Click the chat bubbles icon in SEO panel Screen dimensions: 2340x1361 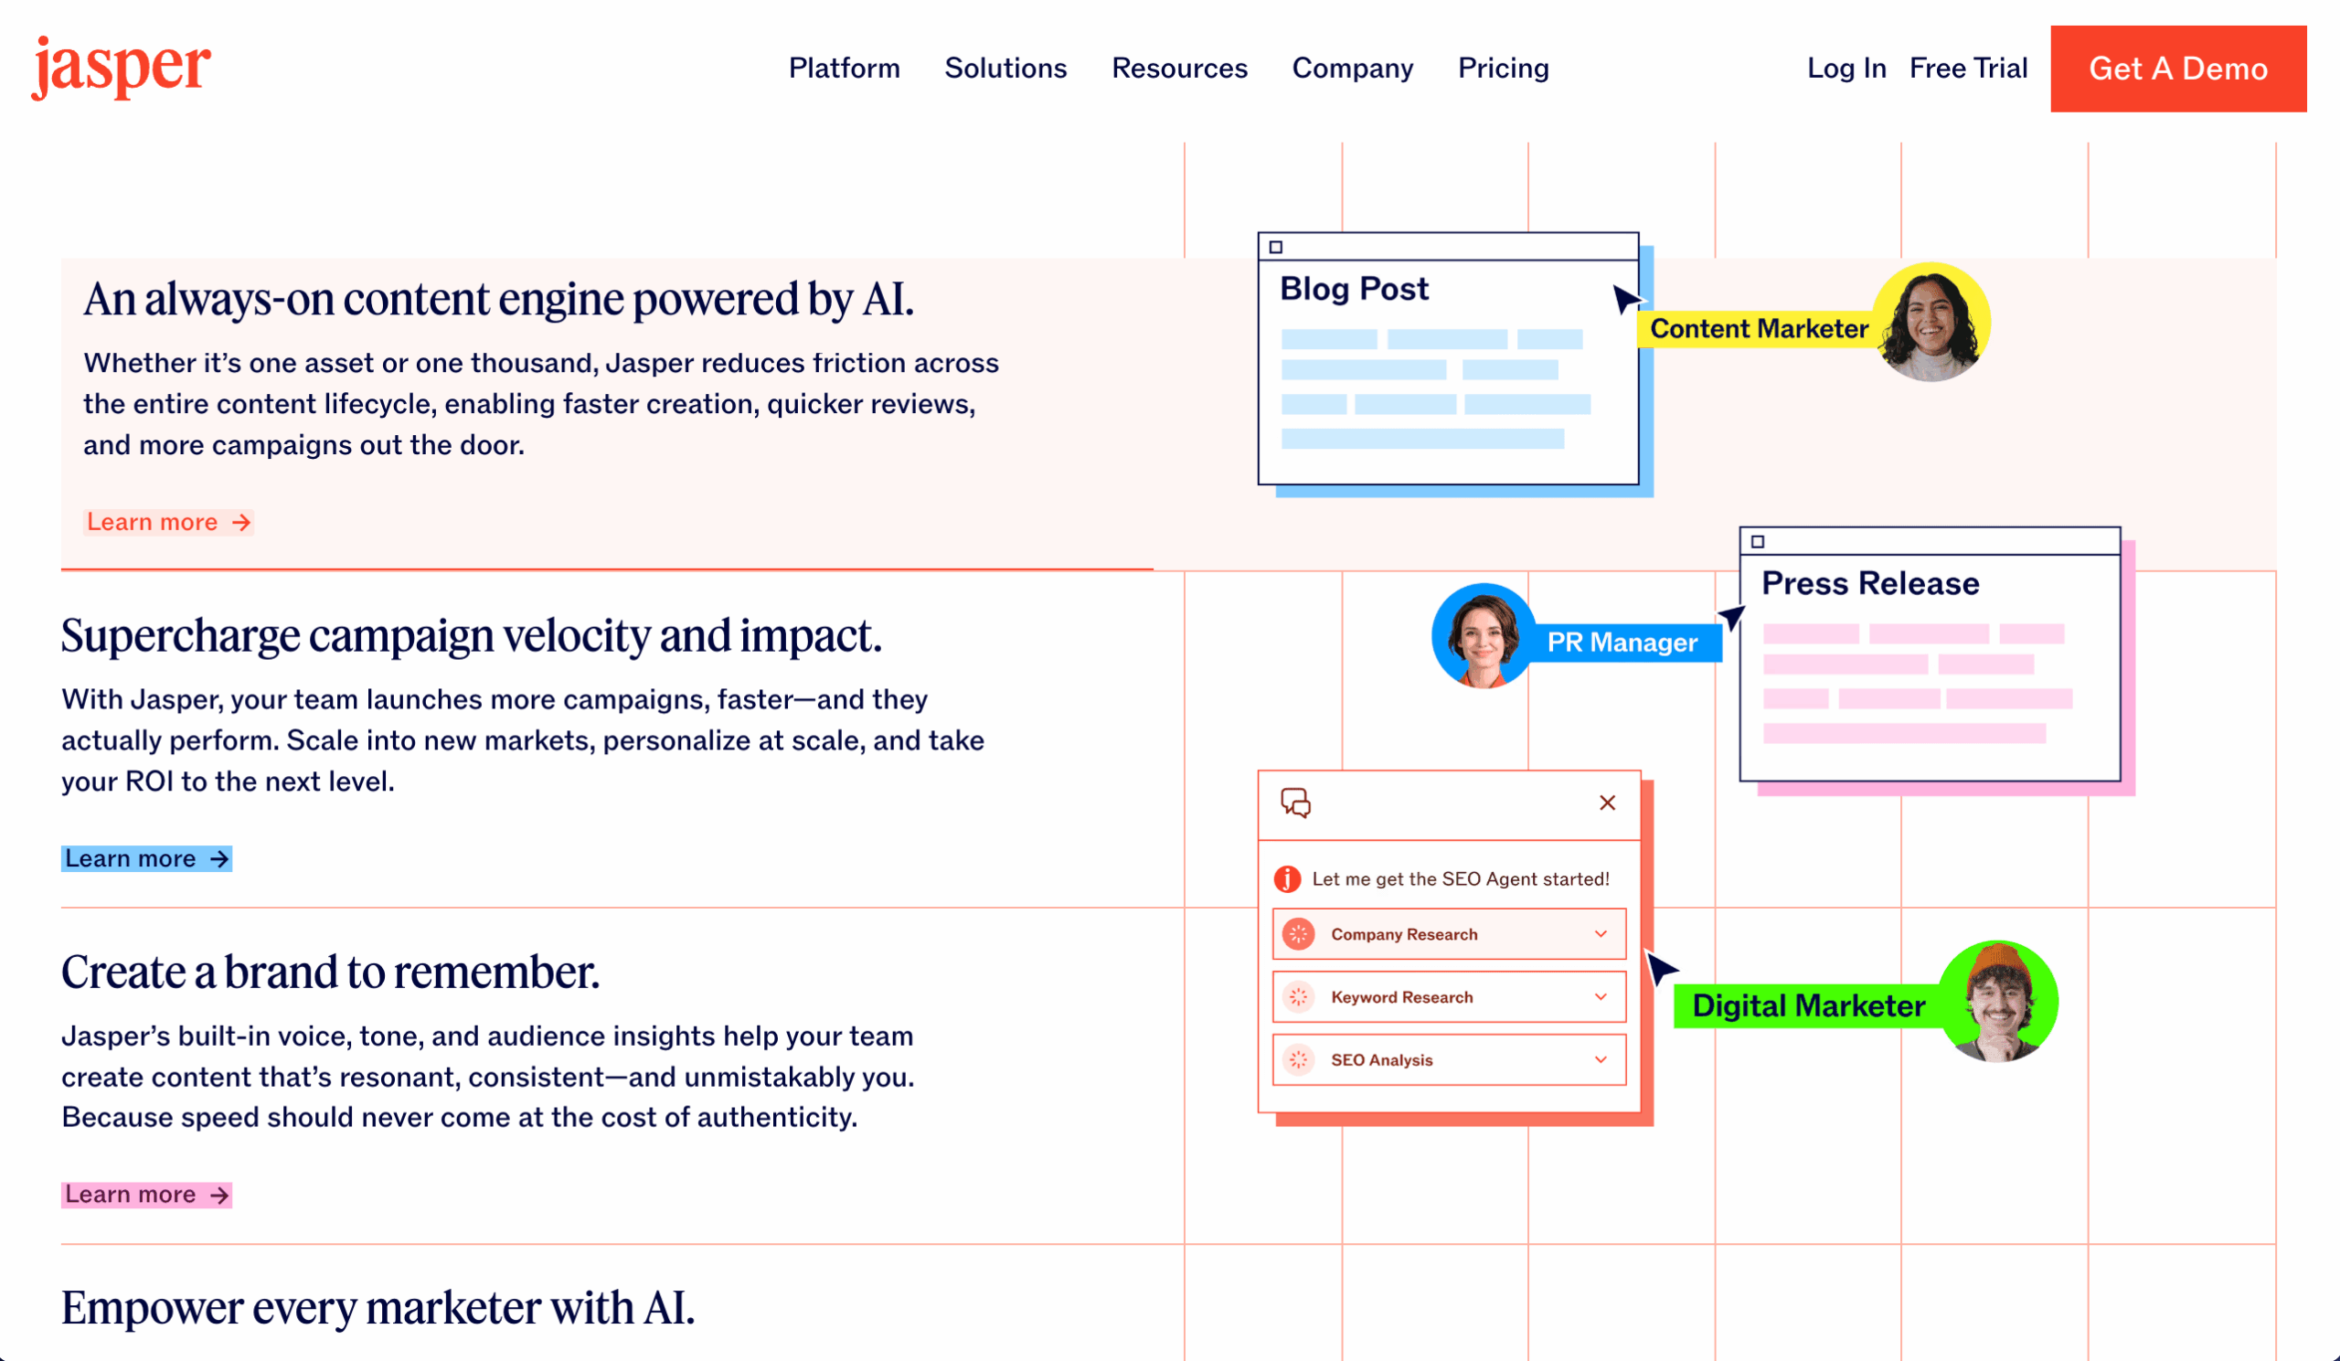(1295, 803)
